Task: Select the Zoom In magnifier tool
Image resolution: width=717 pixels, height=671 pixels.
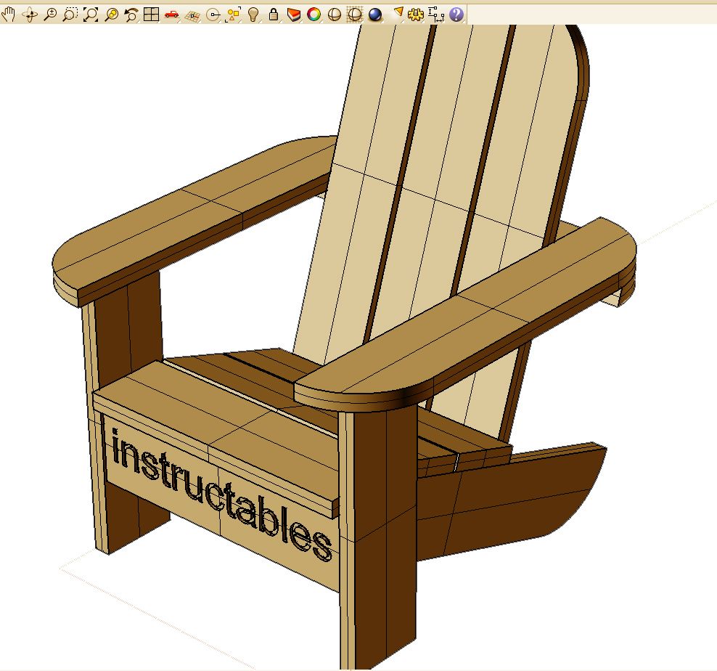Action: click(51, 13)
